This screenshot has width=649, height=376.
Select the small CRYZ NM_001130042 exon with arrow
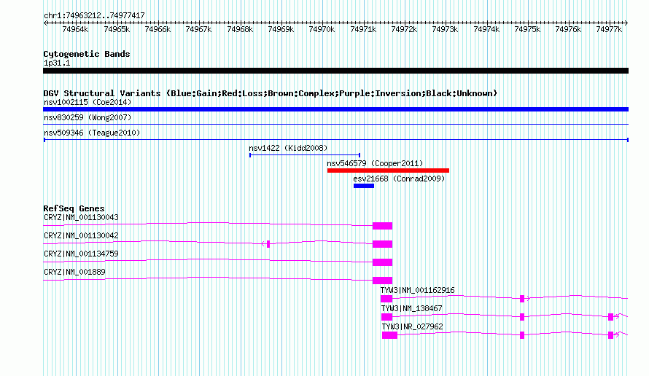click(x=267, y=244)
